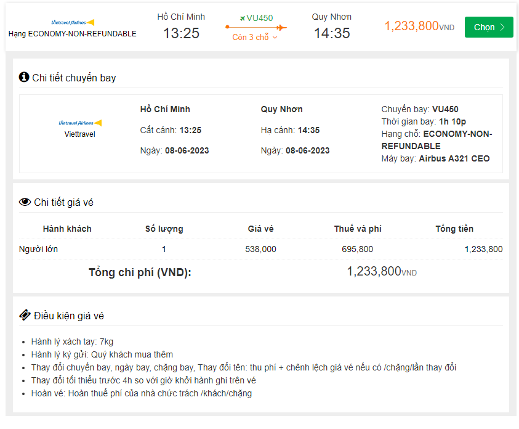Click the Hạng ECONOMY-NON-REFUNDABLE label in header
Screen dimensions: 519x429
(x=73, y=34)
